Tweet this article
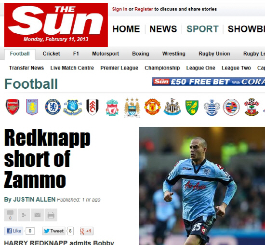This screenshot has height=245, width=265. 54,231
